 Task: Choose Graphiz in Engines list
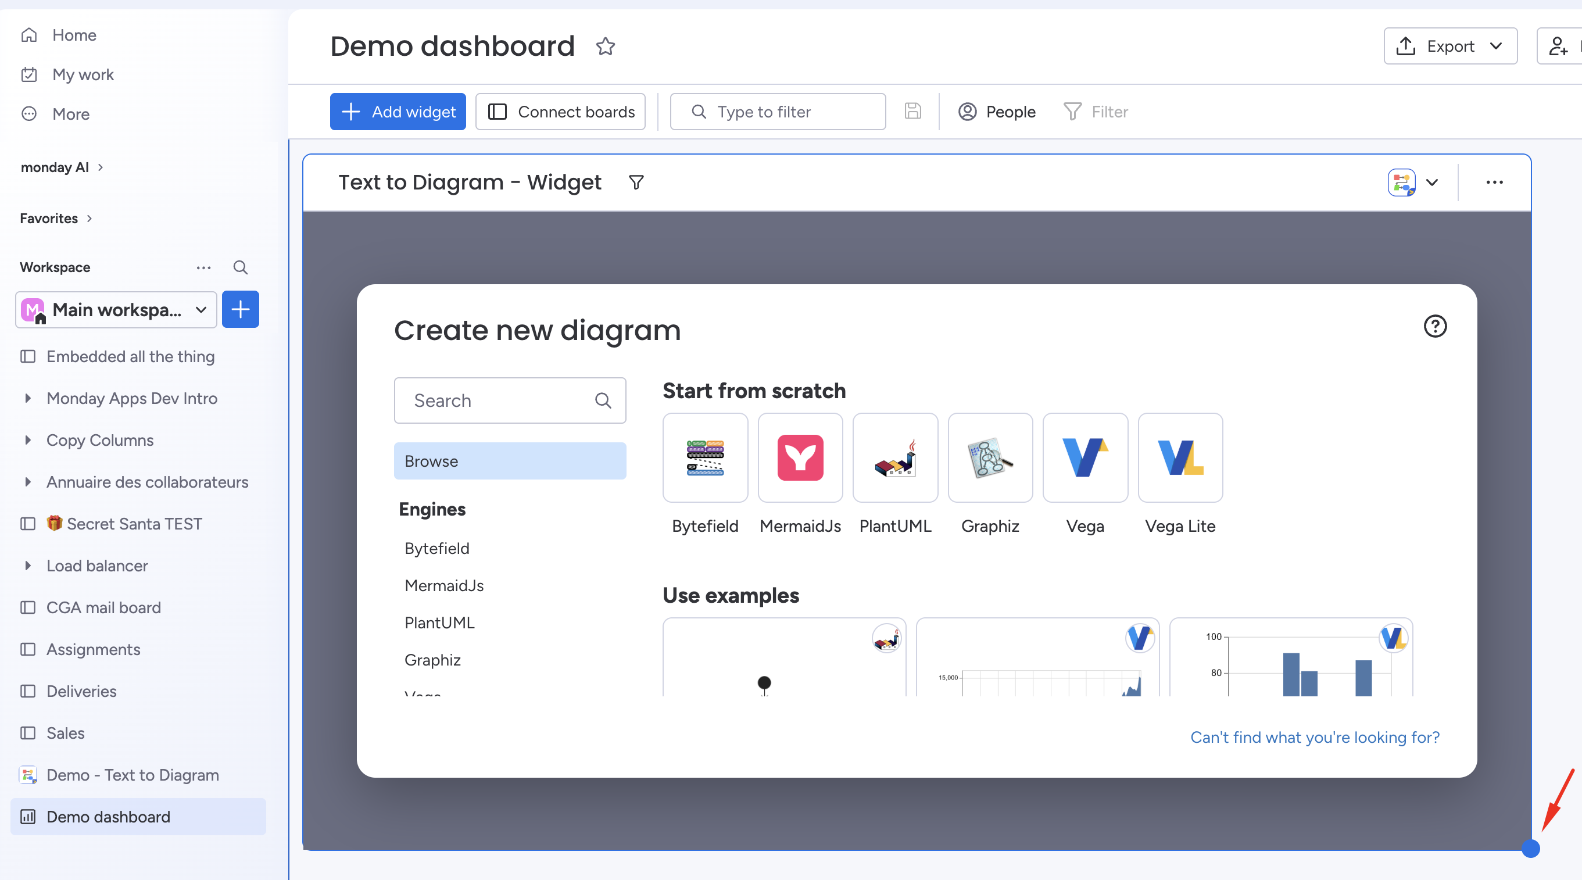[432, 660]
